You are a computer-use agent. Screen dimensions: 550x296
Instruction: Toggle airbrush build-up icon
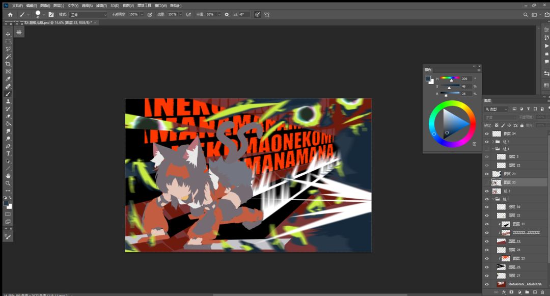point(188,15)
